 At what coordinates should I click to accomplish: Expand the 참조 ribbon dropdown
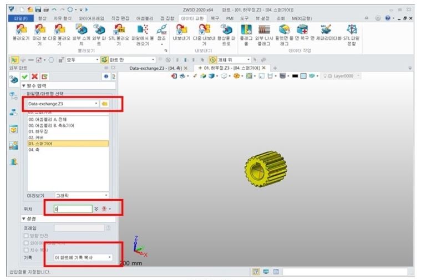click(x=161, y=44)
